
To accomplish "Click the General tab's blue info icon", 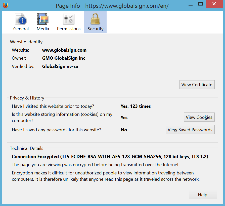I will pos(21,19).
